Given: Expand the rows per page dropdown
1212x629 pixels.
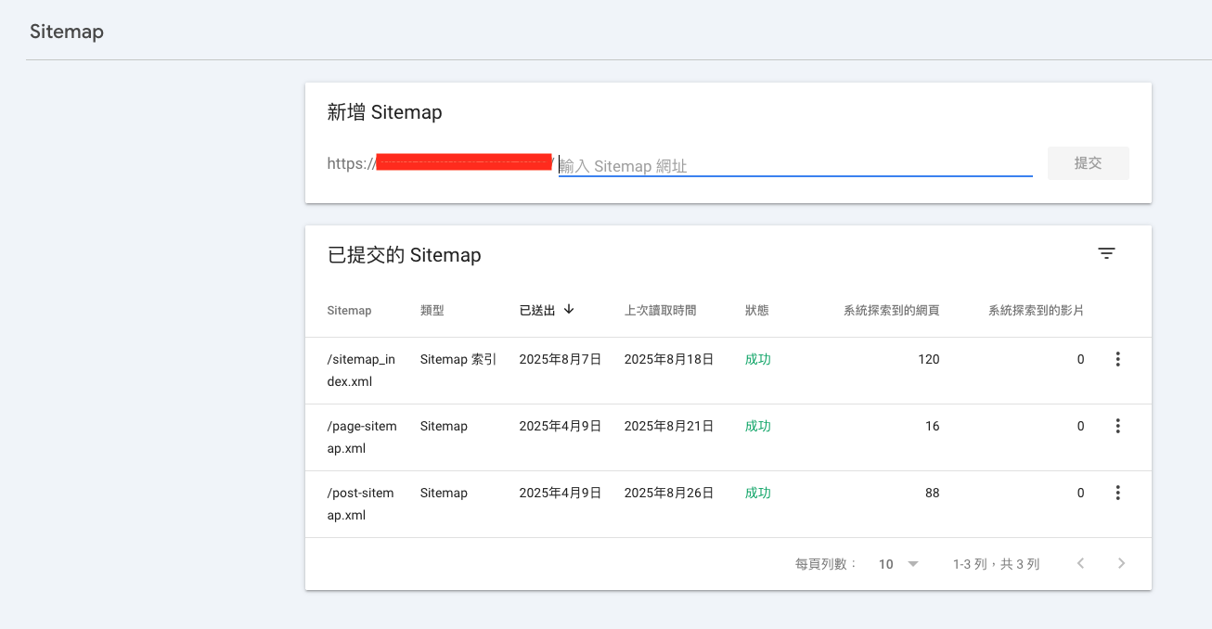Looking at the screenshot, I should pyautogui.click(x=898, y=564).
